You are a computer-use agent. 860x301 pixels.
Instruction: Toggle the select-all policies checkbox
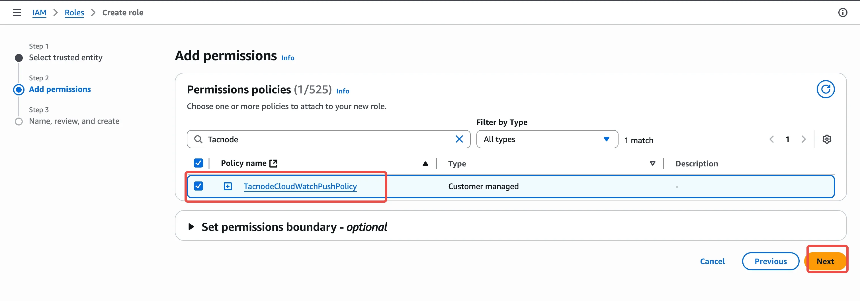pos(198,163)
